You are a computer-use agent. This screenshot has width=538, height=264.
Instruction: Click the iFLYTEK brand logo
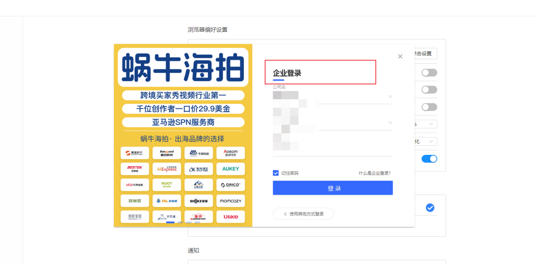(199, 169)
